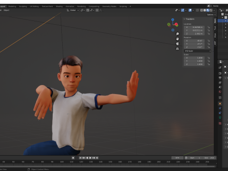Play animation in reverse
Screen dimensions: 228x171
(x=87, y=158)
